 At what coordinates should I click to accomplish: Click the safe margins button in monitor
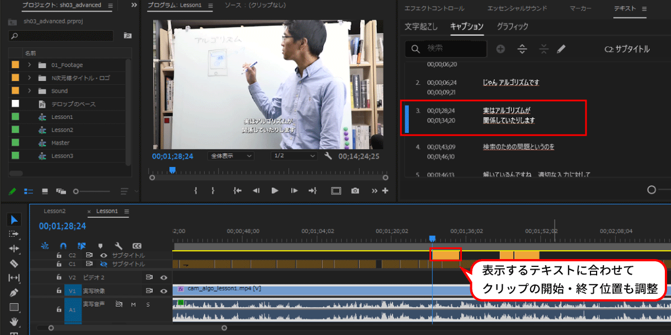[336, 190]
